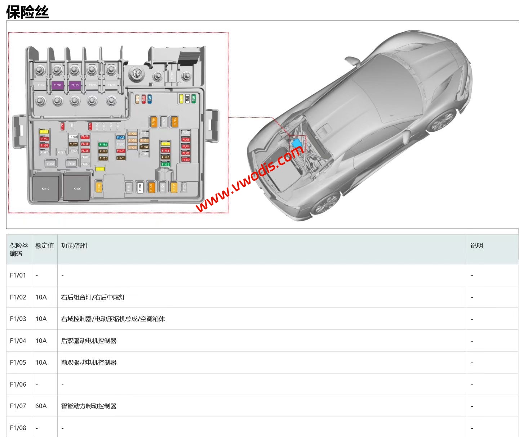Click the purple F1/60 fuse
Image resolution: width=519 pixels, height=437 pixels.
pos(57,85)
